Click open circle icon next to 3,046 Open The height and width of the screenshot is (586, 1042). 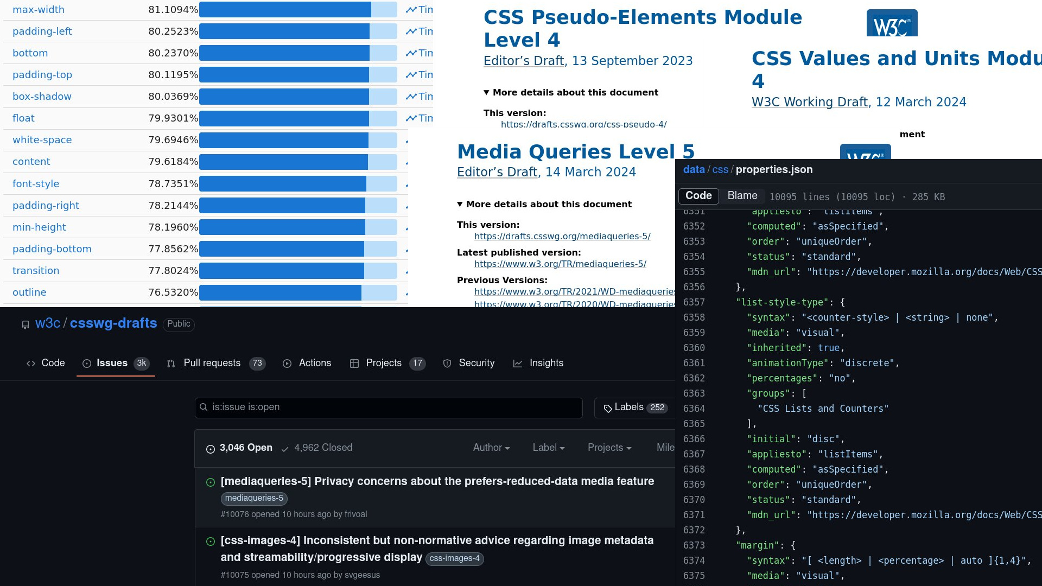[211, 449]
